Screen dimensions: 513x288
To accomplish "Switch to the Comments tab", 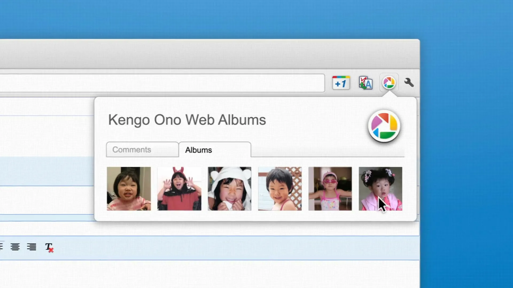I will [x=142, y=150].
